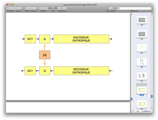Click the bottom row DCT box
158x120 pixels.
tap(30, 71)
